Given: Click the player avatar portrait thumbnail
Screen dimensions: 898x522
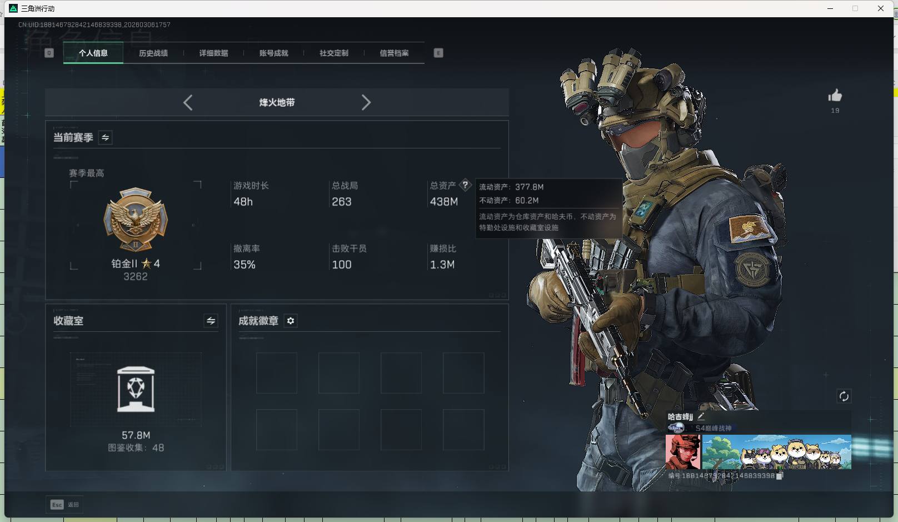Looking at the screenshot, I should [683, 452].
